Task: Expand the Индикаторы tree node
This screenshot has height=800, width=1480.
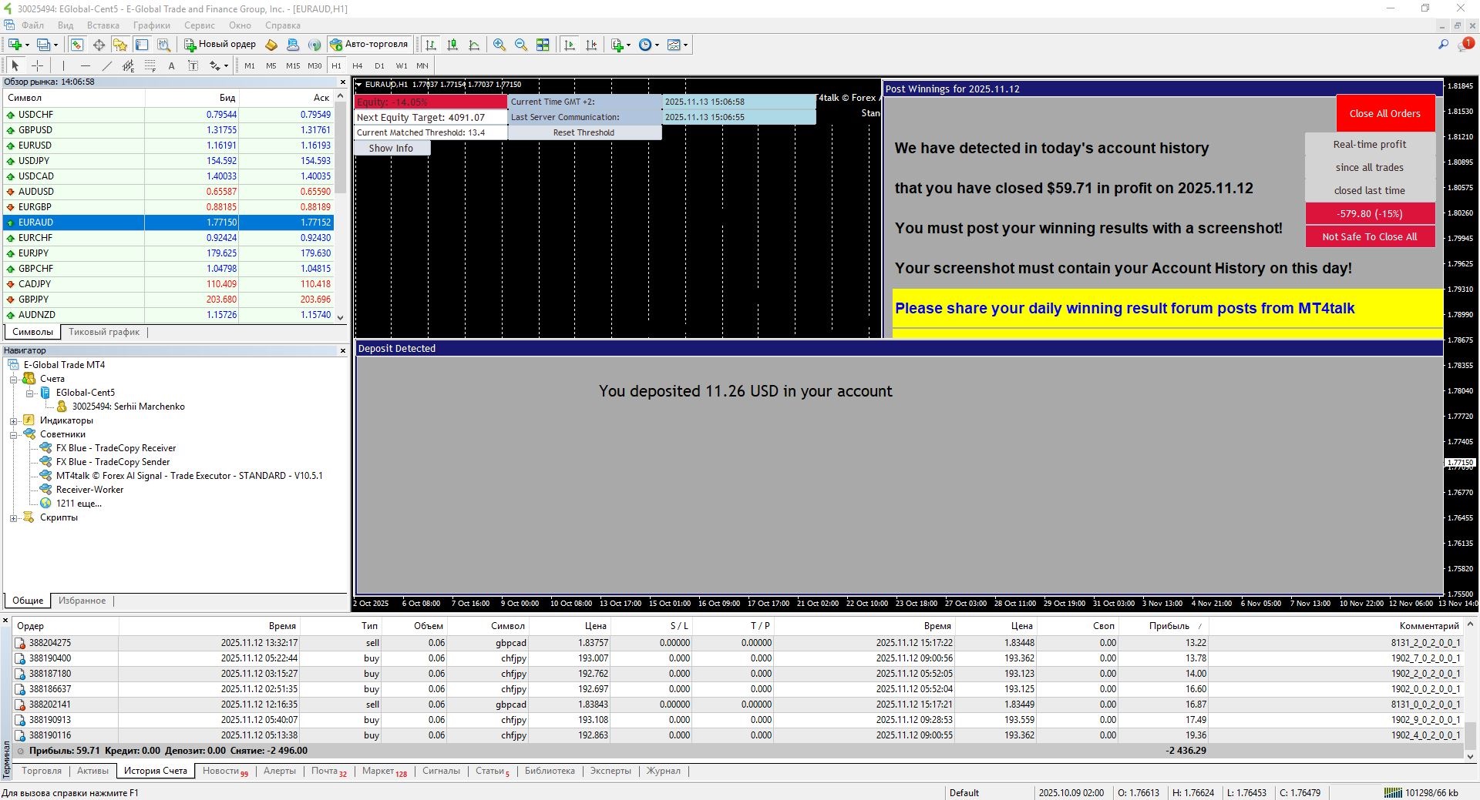Action: tap(13, 420)
